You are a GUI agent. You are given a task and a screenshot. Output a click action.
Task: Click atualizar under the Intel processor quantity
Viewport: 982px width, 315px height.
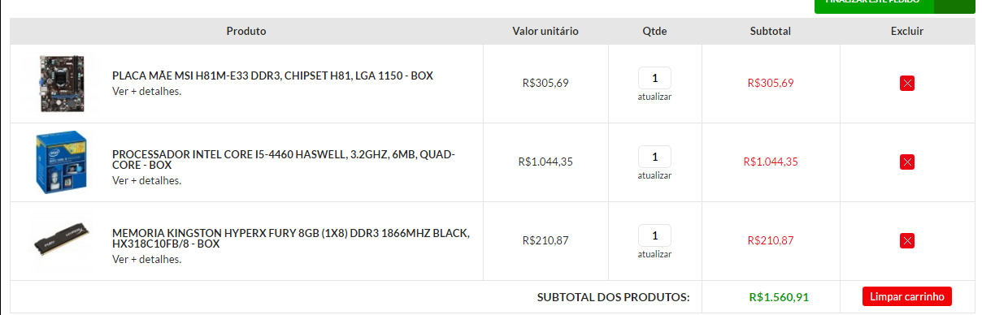(654, 175)
